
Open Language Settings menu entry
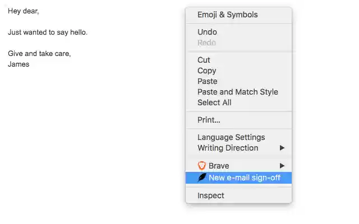(x=231, y=137)
